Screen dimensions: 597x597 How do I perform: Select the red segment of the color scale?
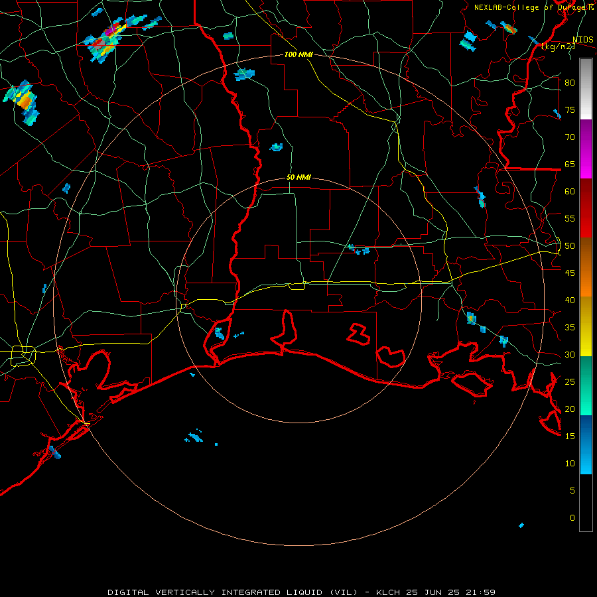(x=586, y=208)
